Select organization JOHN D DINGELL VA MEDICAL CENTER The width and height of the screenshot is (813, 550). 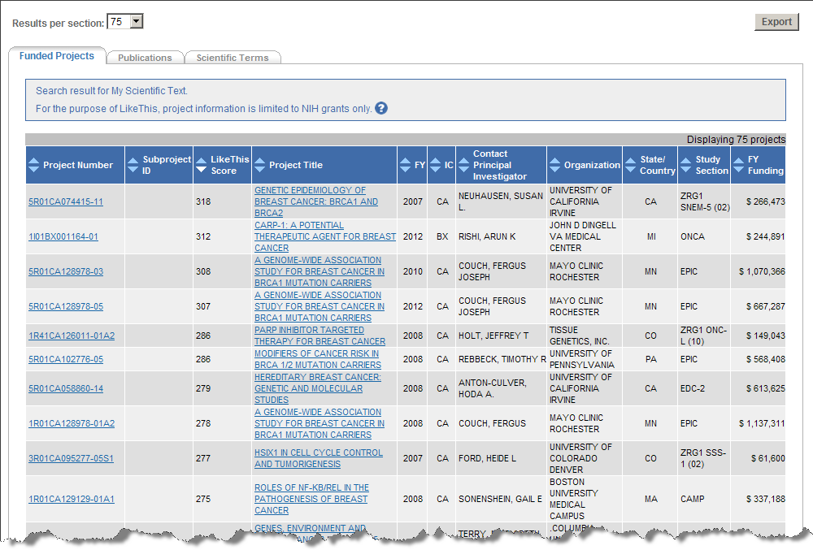click(x=583, y=236)
